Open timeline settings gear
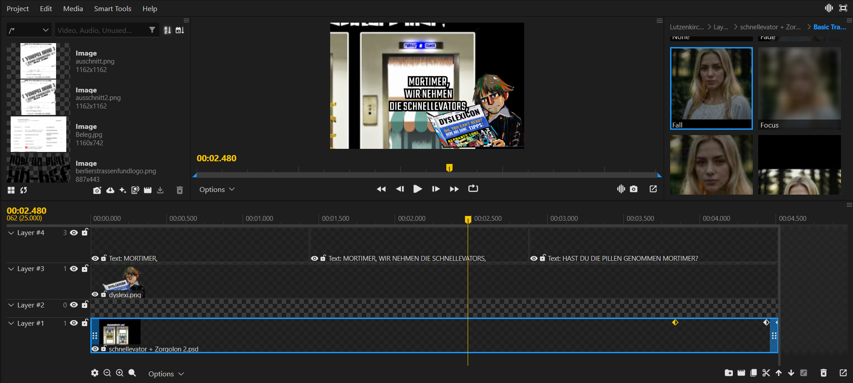 click(x=95, y=373)
